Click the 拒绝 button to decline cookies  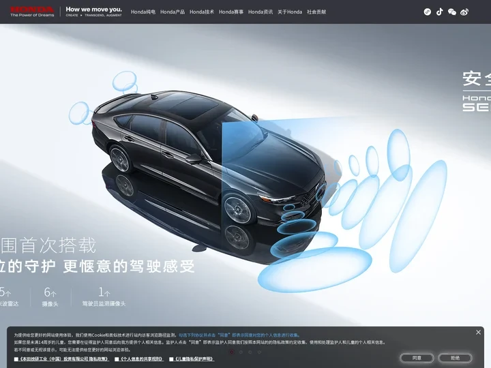tap(455, 358)
